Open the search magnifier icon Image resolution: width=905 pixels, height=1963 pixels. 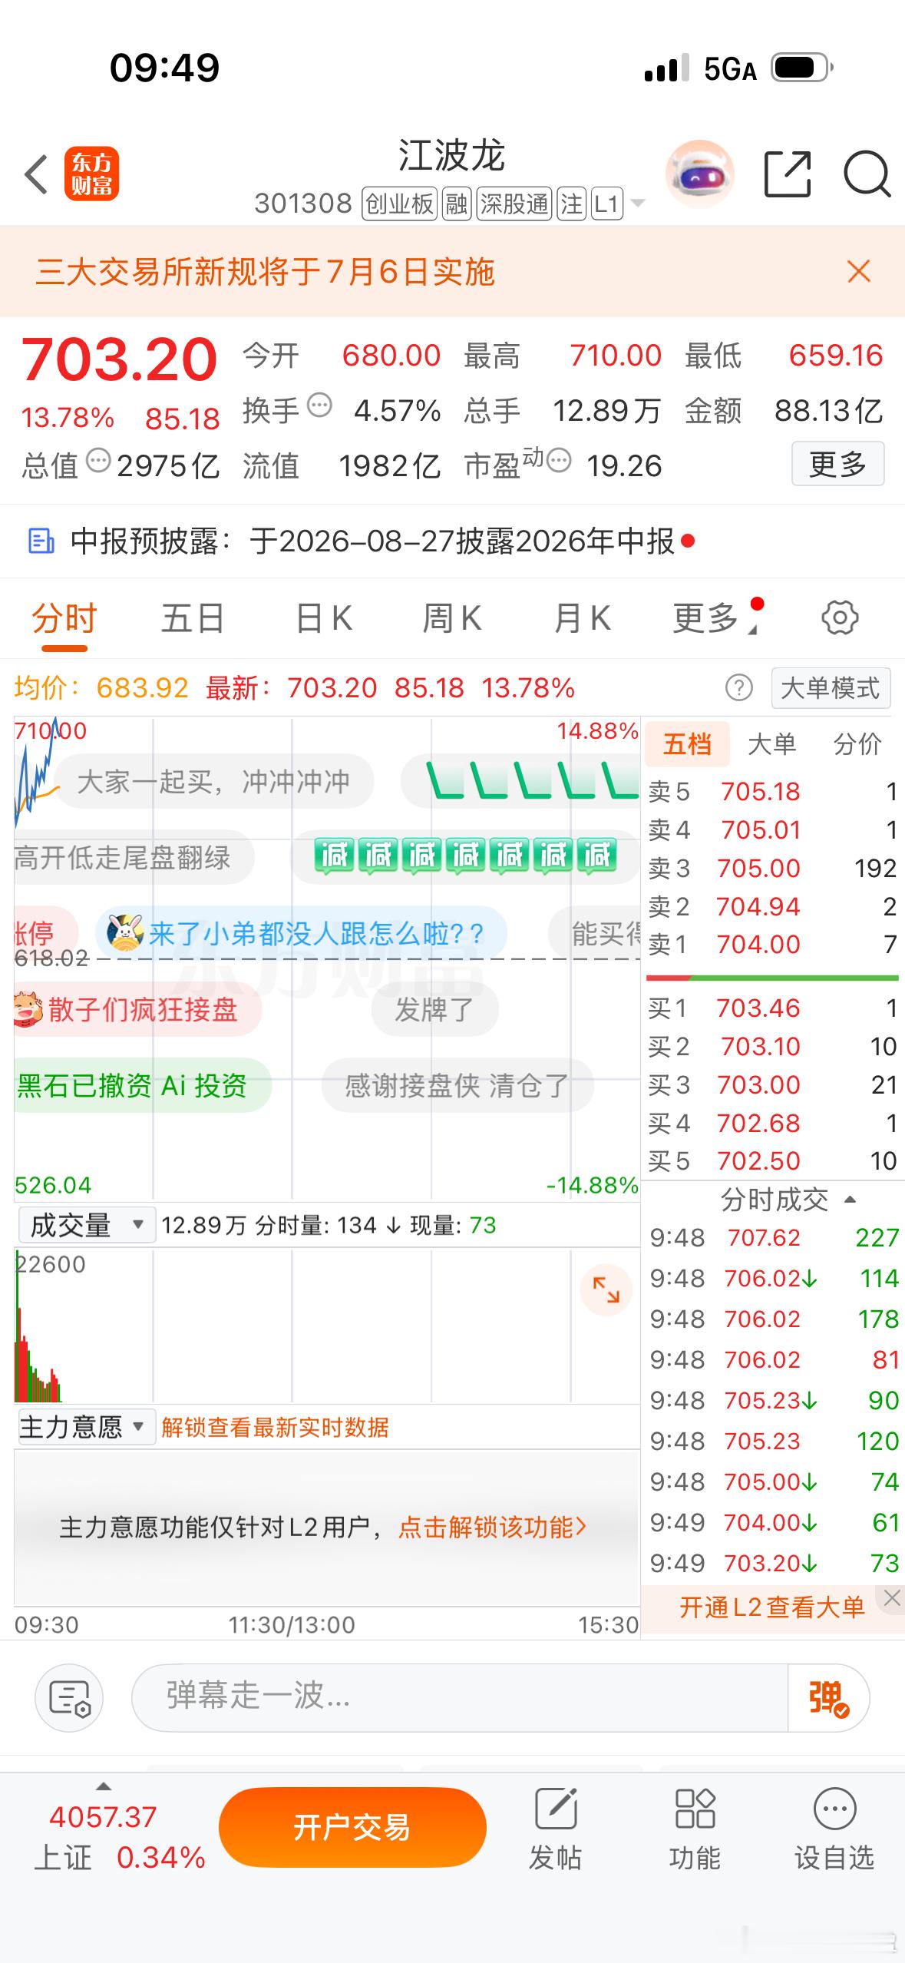pos(867,175)
